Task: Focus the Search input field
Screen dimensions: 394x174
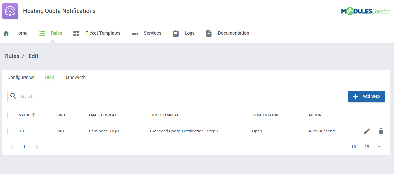Action: point(50,96)
